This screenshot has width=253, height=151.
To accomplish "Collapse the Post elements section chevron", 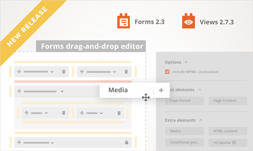I will [x=200, y=89].
